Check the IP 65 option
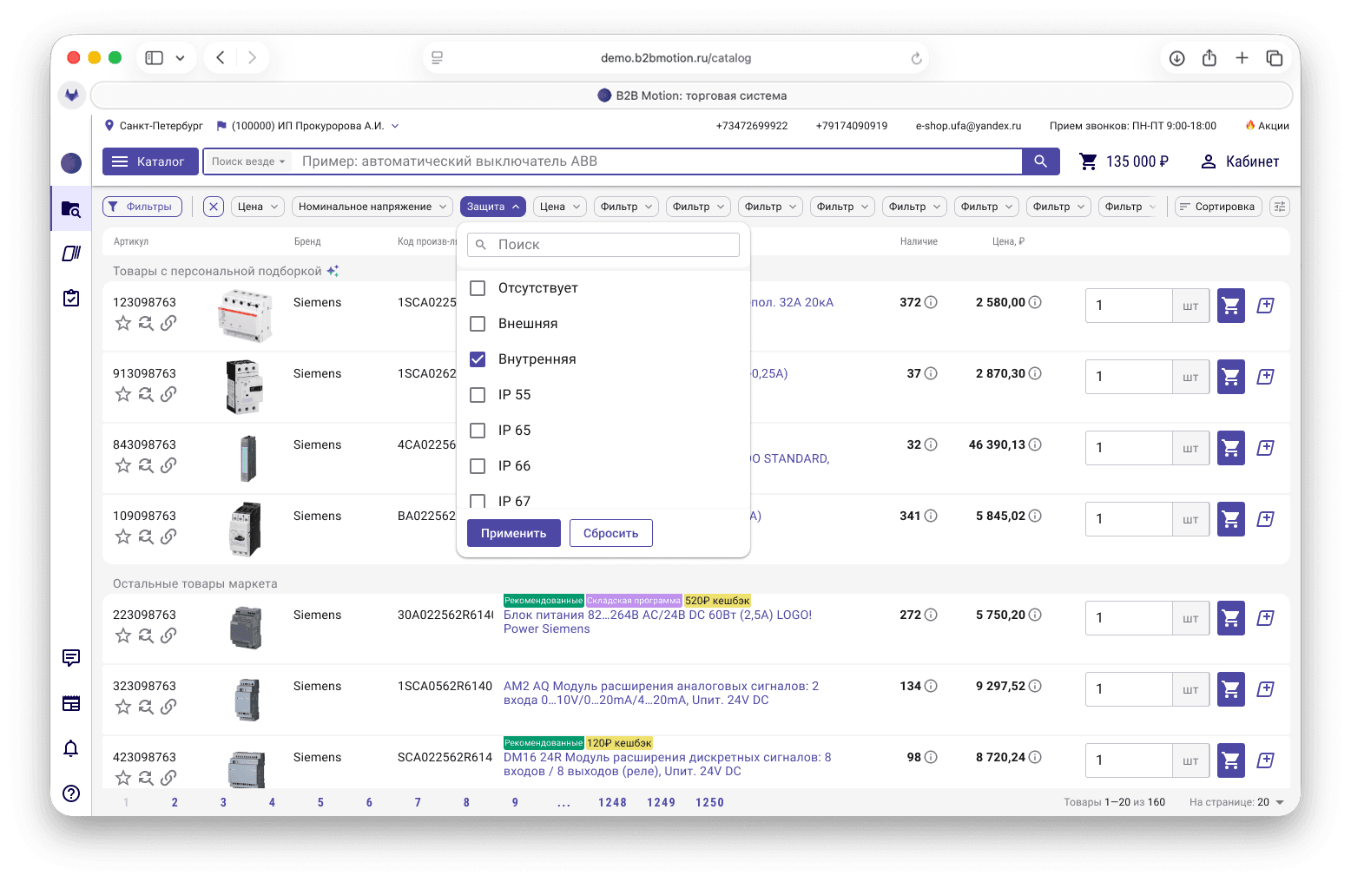Screen dimensions: 1351x882 point(478,431)
